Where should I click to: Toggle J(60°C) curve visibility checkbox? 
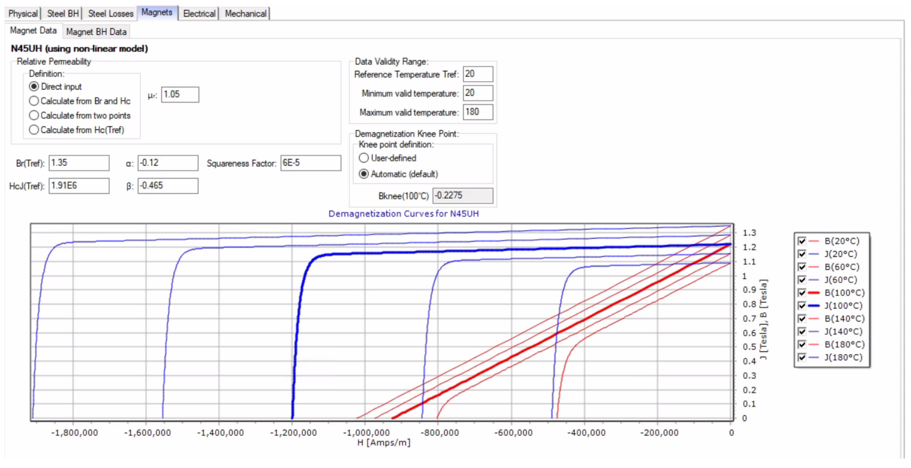802,280
